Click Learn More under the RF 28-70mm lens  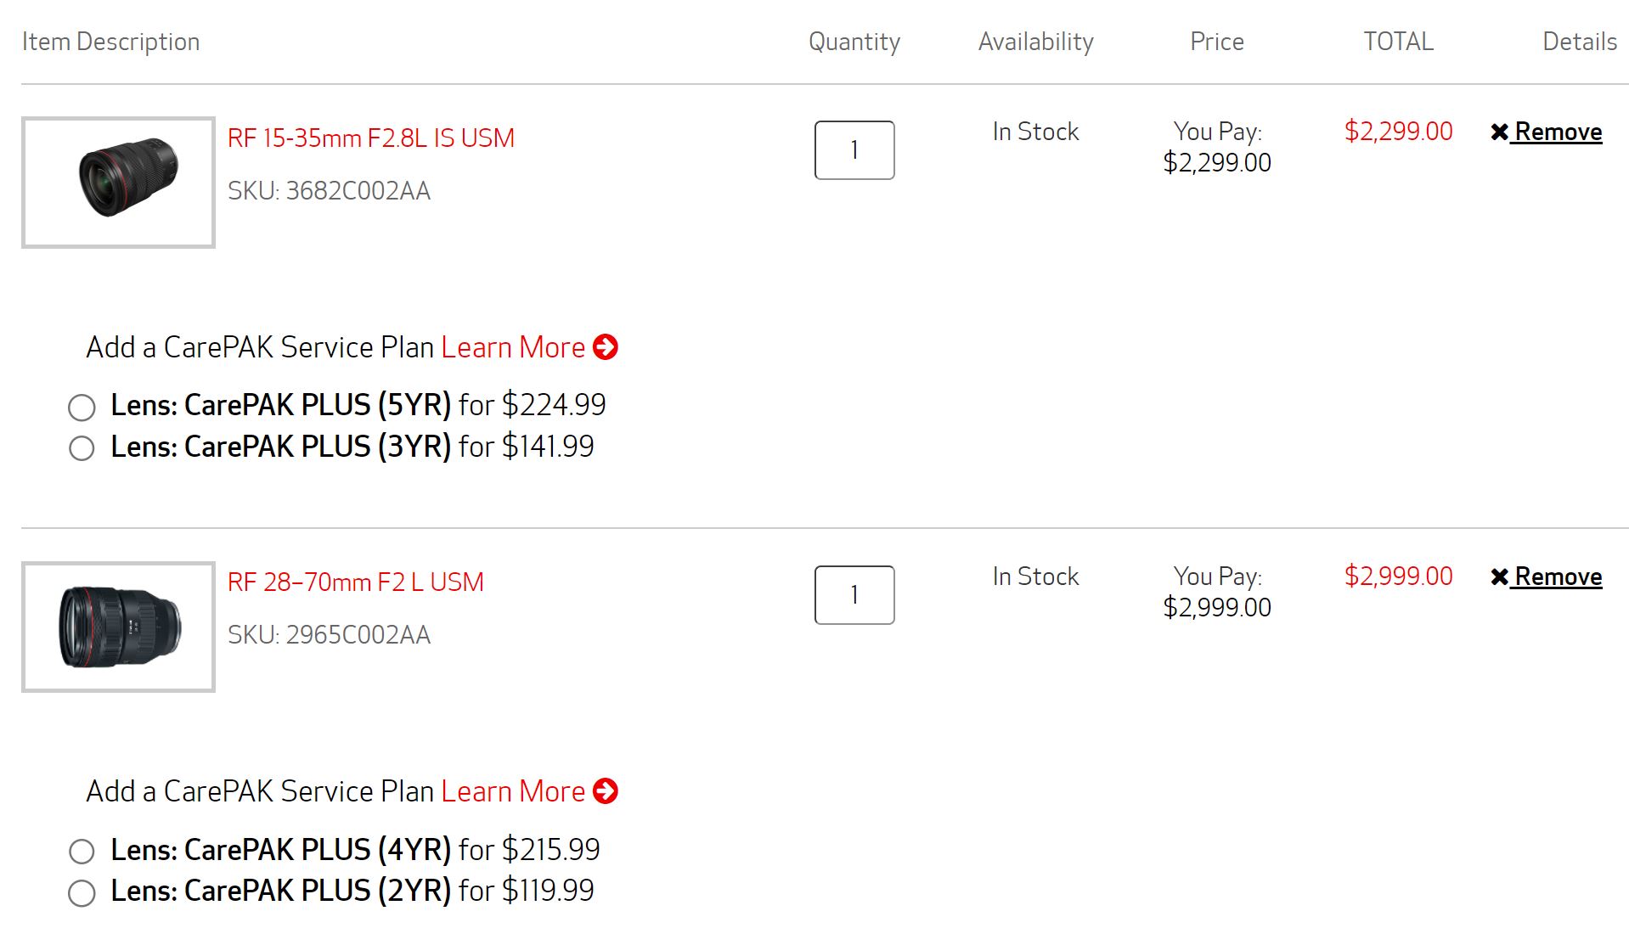point(513,791)
